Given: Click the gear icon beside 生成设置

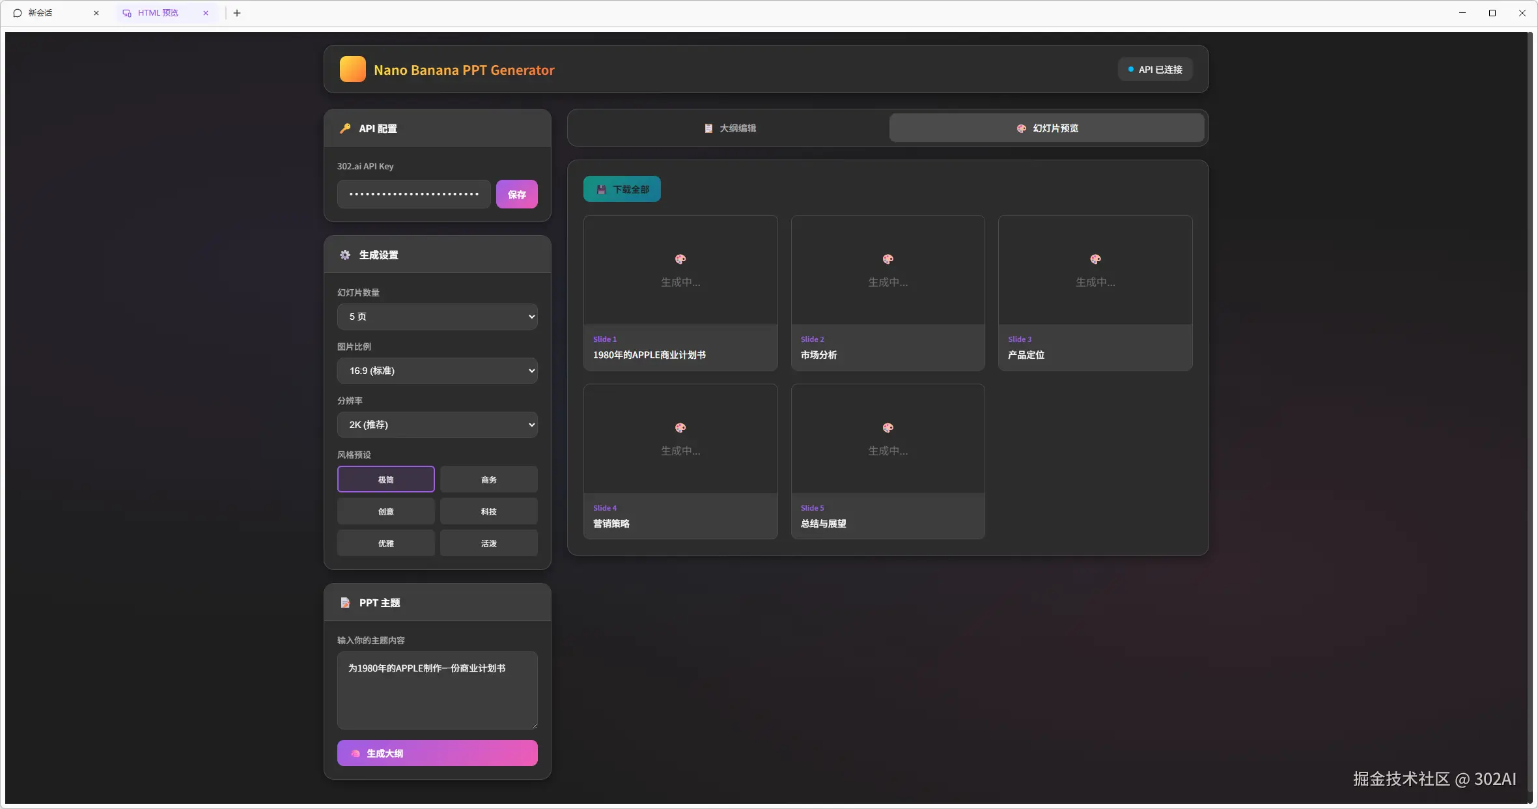Looking at the screenshot, I should pos(345,255).
